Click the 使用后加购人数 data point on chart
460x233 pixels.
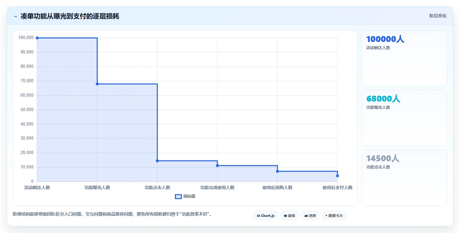[x=278, y=171]
